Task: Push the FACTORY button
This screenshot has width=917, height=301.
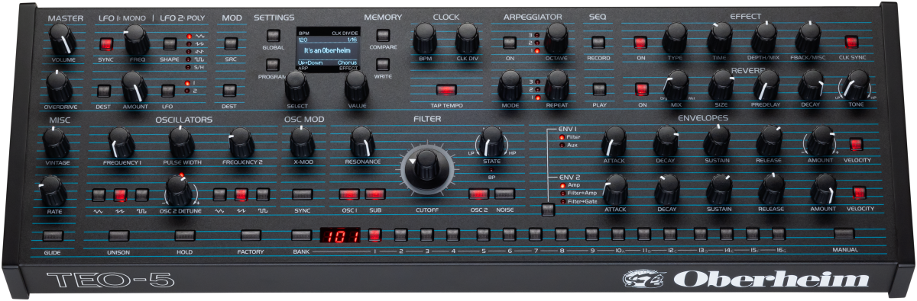Action: 251,236
